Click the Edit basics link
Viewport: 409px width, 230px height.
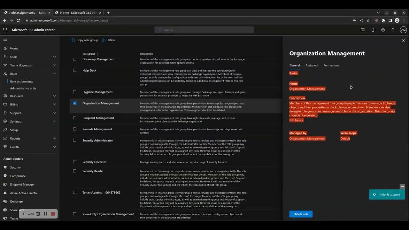tap(296, 120)
